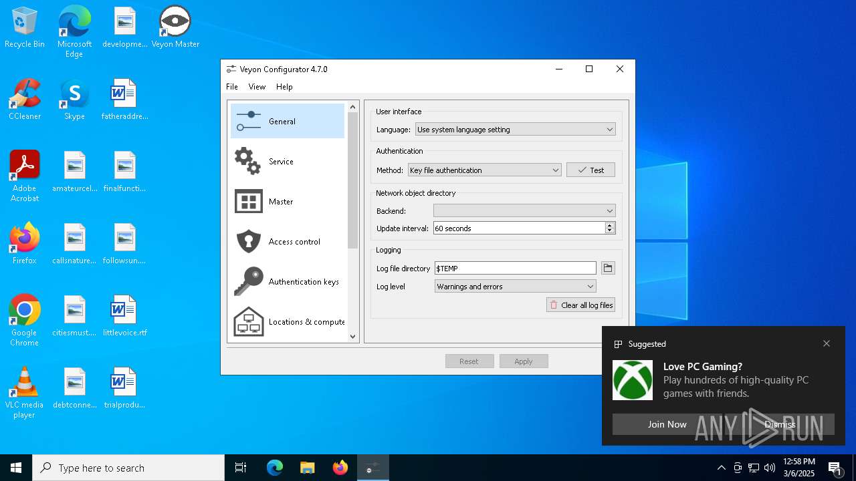
Task: Open CCleaner desktop shortcut
Action: tap(25, 100)
